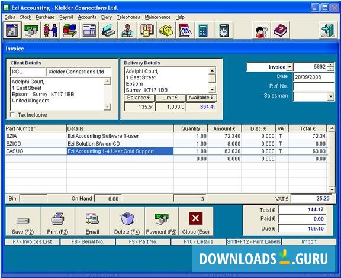
Task: Click the 'Ezi Accounting 1-4 User Gold Support' cell
Action: [120, 151]
